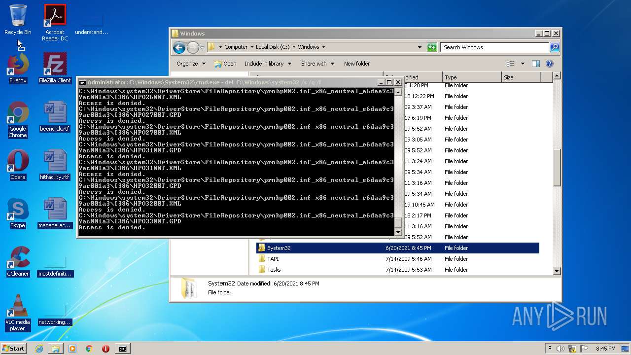Select the TAPI folder row

[397, 259]
